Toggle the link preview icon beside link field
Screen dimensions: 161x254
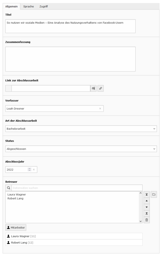(93, 88)
